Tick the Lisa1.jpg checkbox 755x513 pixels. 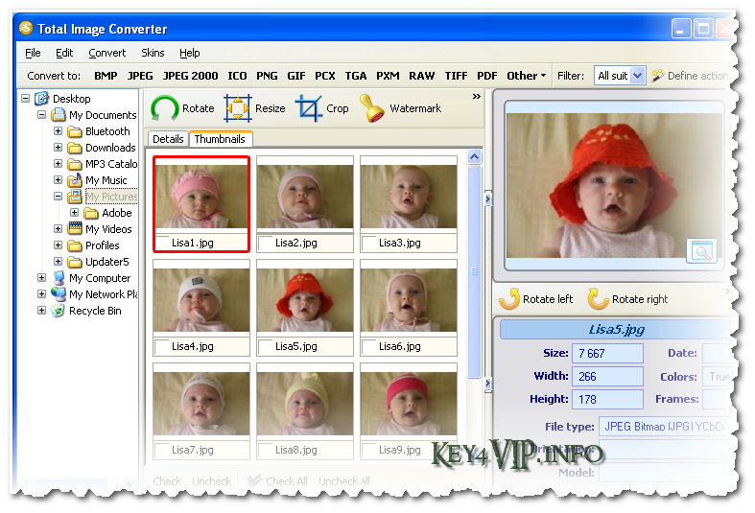click(162, 243)
